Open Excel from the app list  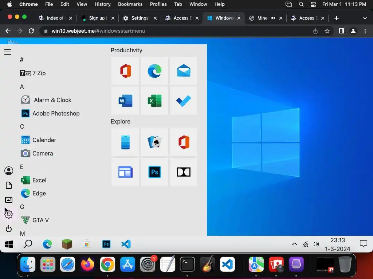coord(34,180)
